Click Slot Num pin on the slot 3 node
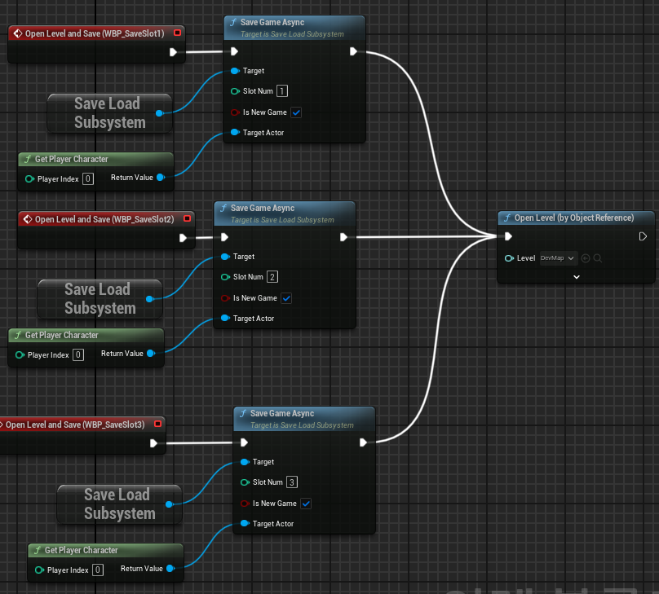The image size is (659, 594). pos(245,482)
